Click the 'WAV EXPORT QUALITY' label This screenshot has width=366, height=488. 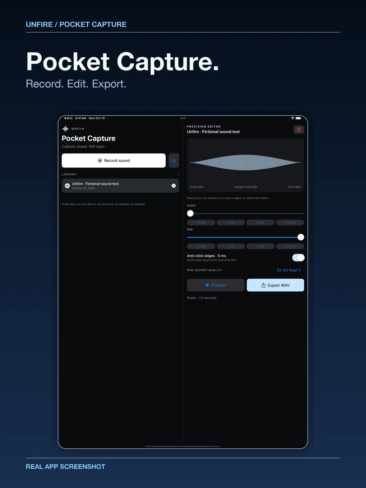[205, 270]
